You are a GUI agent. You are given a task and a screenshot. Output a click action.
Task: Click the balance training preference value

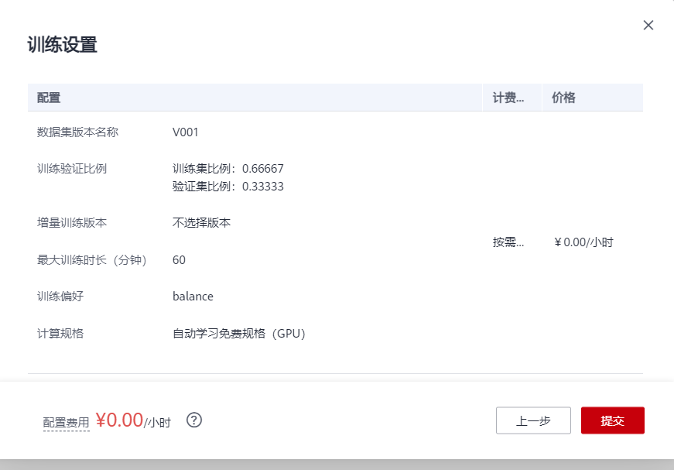193,297
